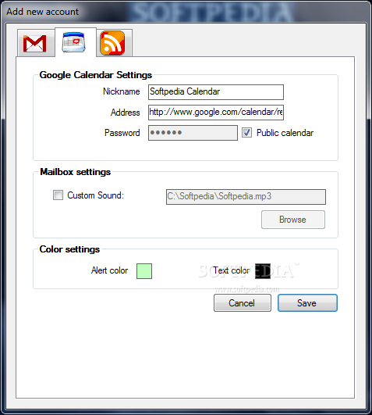Pick the black Text color swatch

263,271
